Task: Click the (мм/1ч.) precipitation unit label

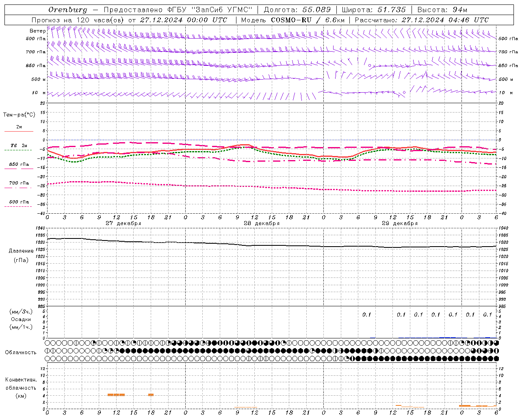Action: coord(21,327)
